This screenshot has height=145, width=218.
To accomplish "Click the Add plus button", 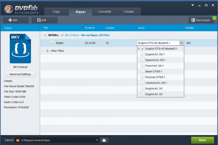I will coord(12,20).
